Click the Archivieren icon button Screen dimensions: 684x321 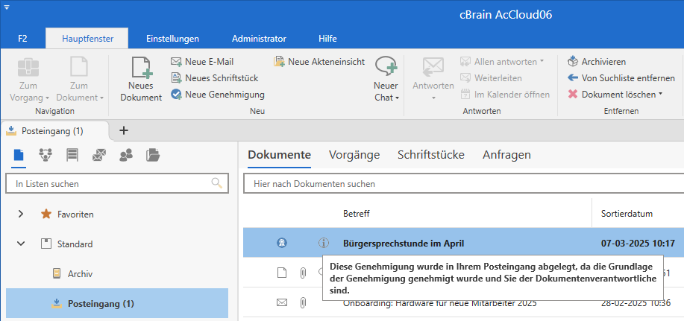coord(573,62)
